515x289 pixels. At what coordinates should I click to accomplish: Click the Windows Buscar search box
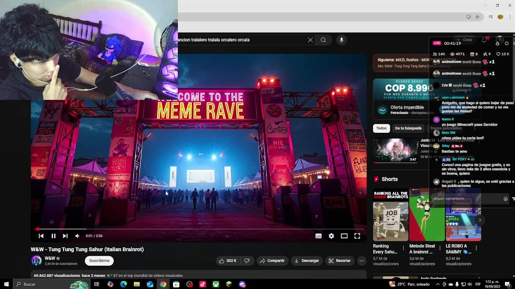coord(51,284)
